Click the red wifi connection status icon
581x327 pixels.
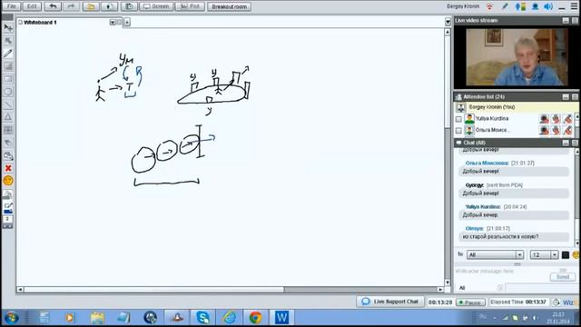(x=490, y=6)
